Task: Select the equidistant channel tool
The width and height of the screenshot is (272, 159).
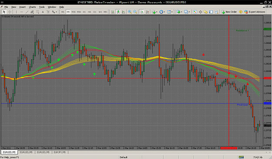Action: click(32, 12)
